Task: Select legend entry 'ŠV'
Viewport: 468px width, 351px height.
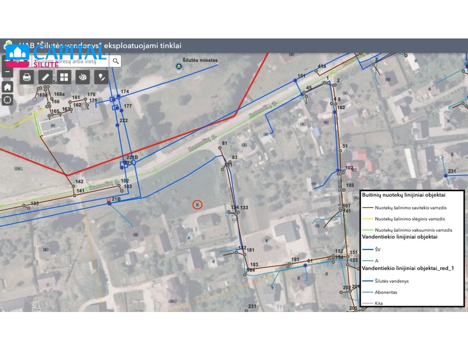Action: coord(378,250)
